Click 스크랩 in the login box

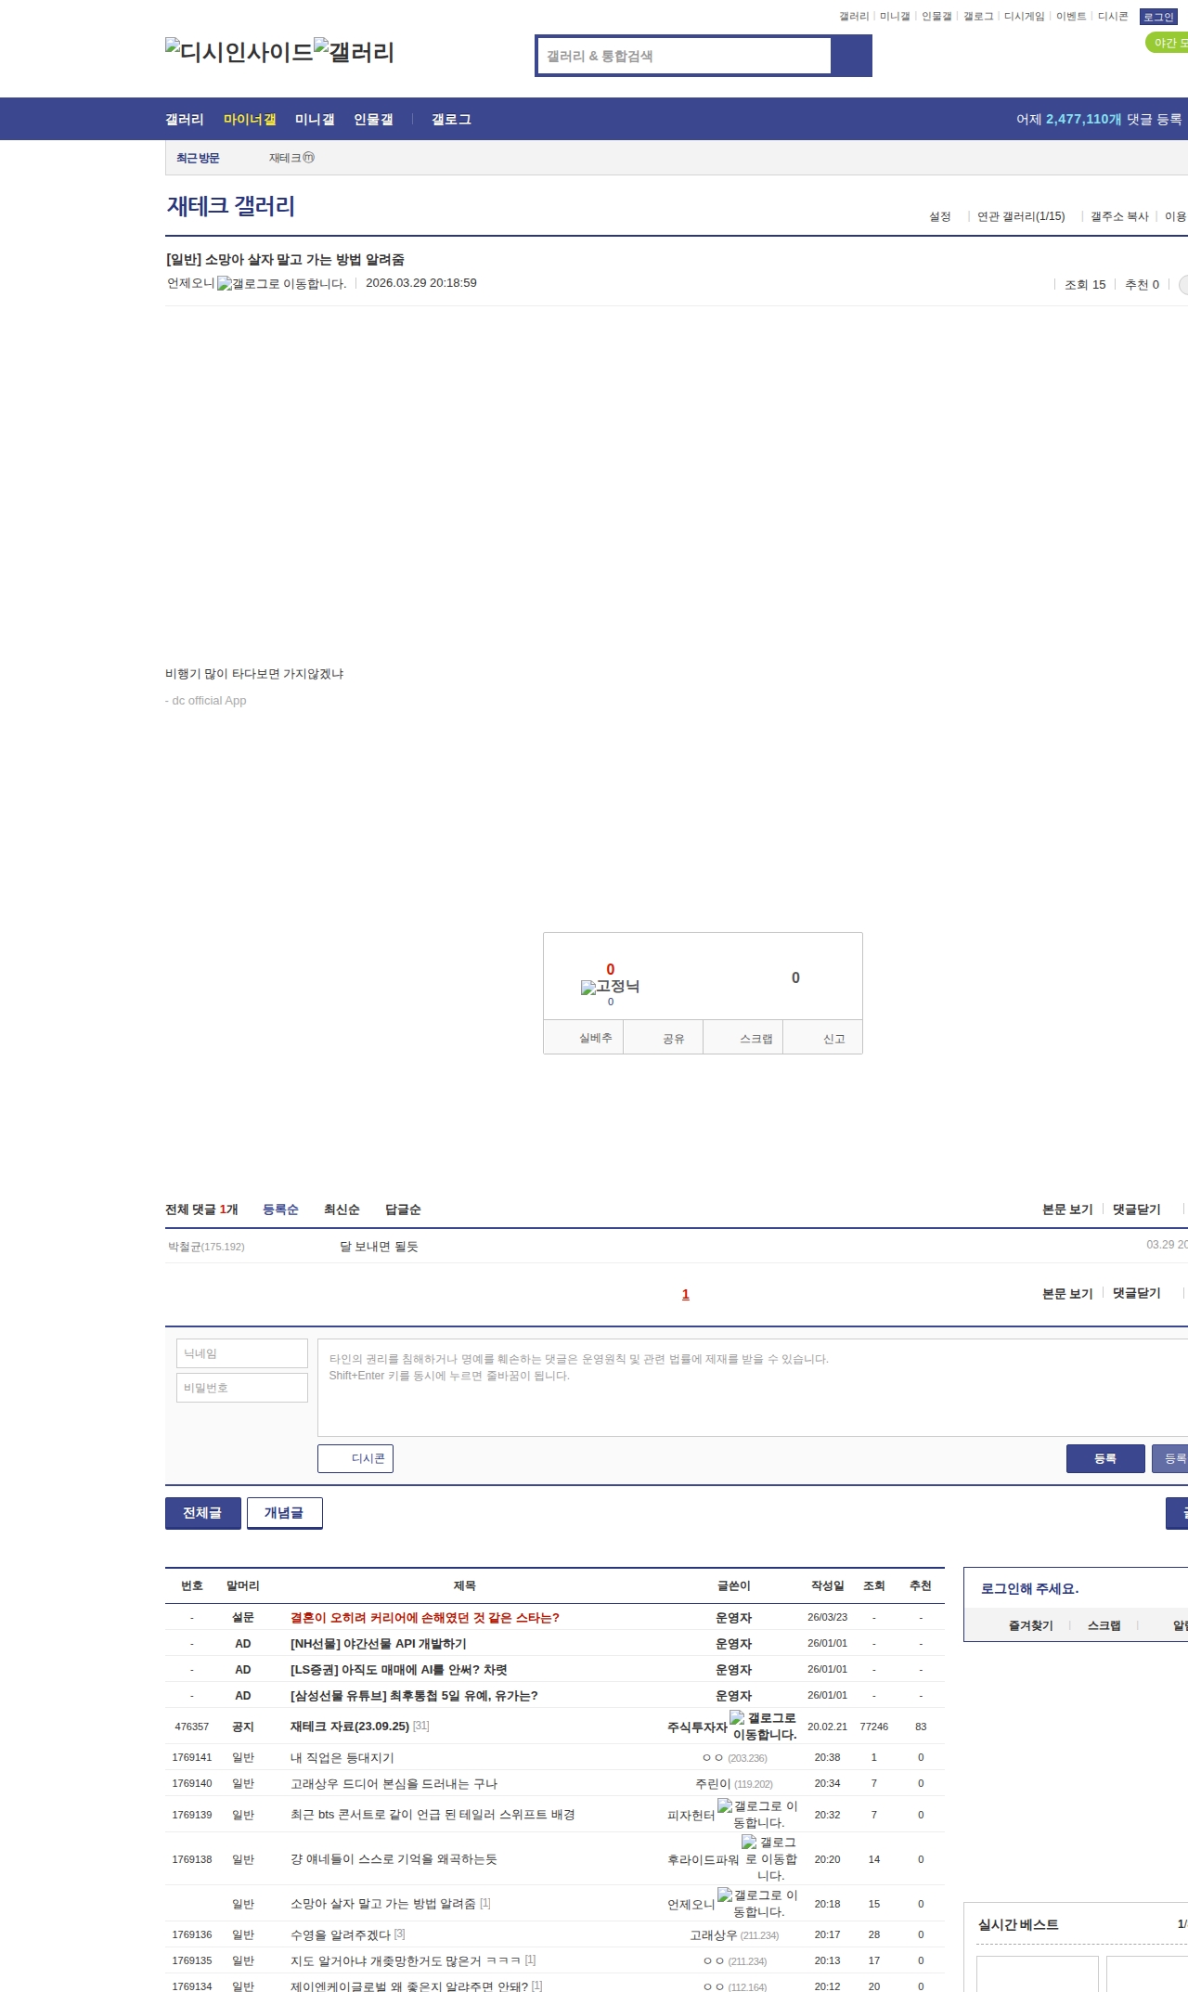pos(1104,1625)
